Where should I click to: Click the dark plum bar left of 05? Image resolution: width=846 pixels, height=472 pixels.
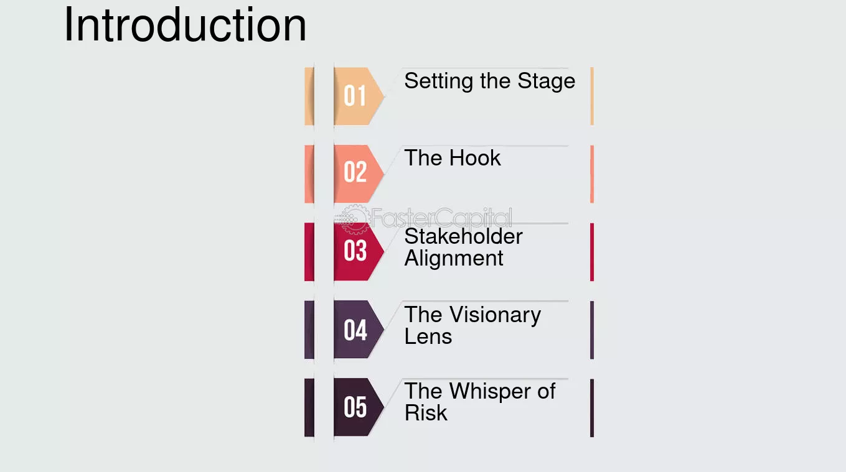coord(309,407)
